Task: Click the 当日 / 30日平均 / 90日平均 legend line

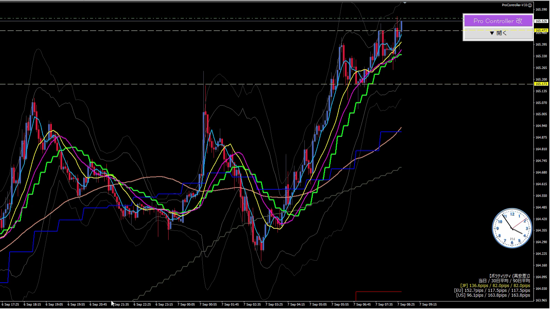Action: (504, 281)
